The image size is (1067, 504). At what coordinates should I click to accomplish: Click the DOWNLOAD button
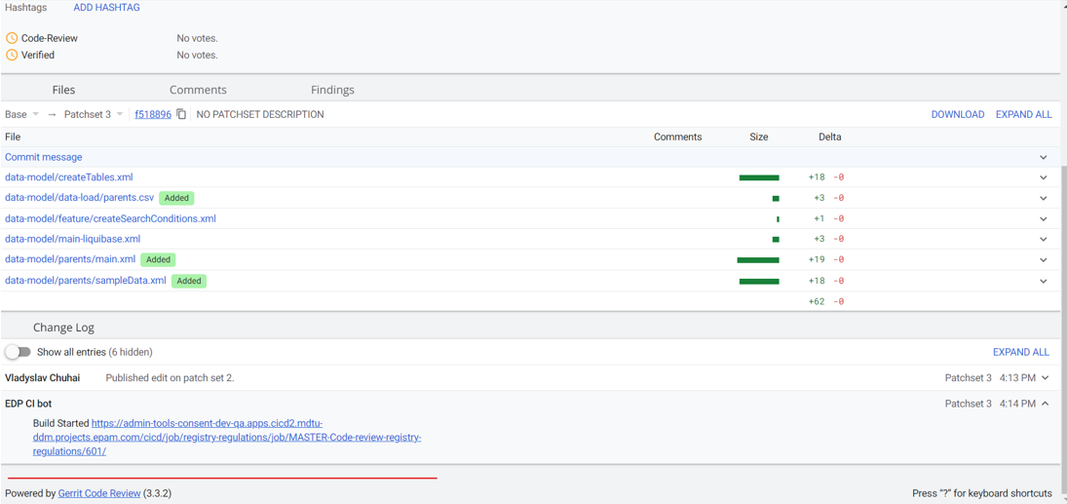click(958, 114)
